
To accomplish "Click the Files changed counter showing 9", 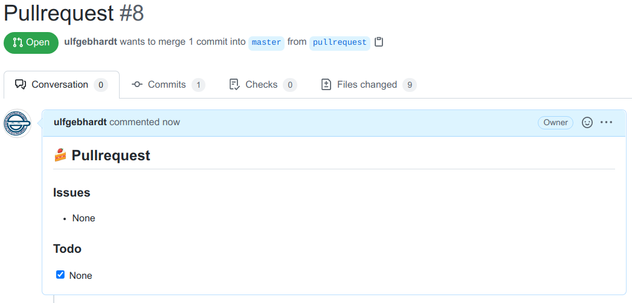I will (x=410, y=85).
